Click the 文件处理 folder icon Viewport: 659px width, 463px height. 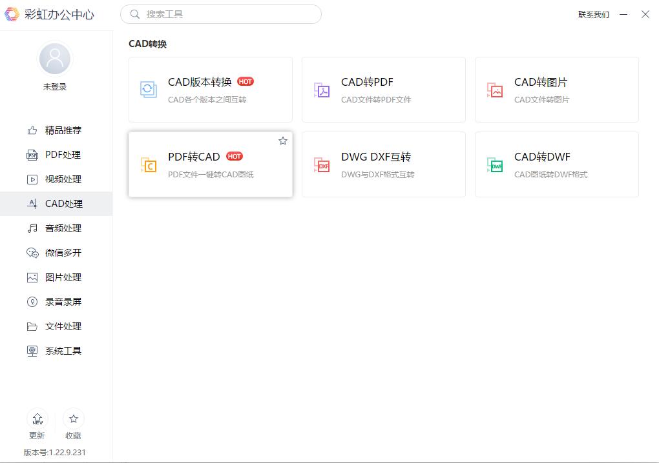(x=32, y=327)
